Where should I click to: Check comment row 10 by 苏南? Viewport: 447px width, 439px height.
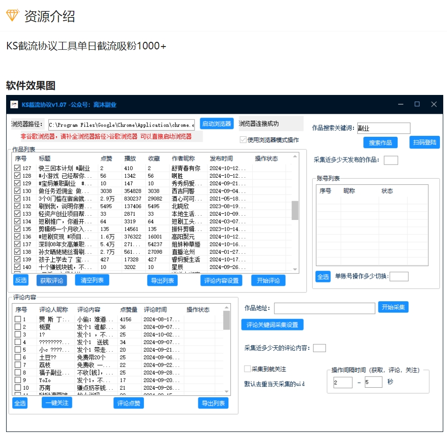coord(18,387)
